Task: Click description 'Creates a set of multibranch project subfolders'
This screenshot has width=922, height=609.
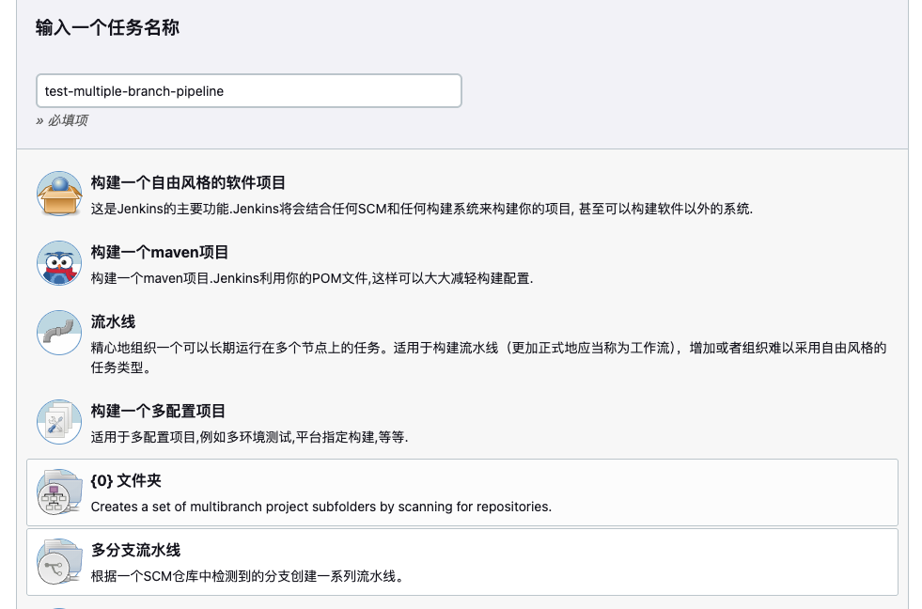Action: (321, 507)
